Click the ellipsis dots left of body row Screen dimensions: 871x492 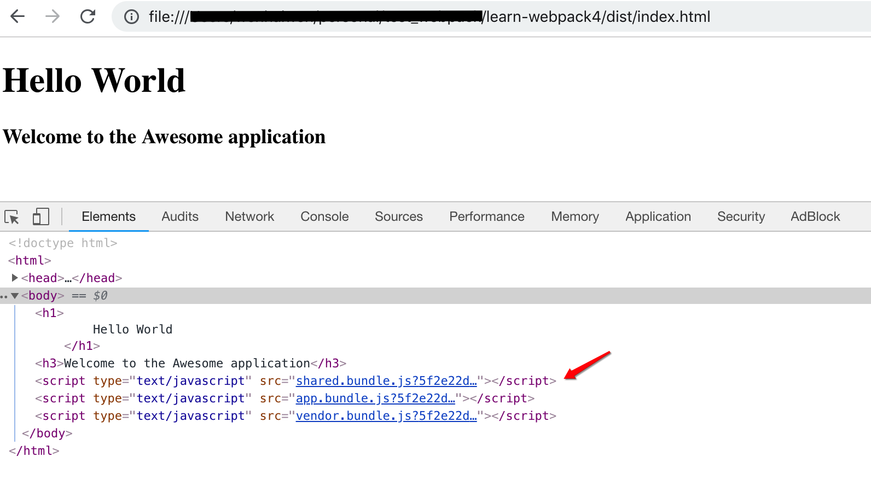[x=4, y=297]
